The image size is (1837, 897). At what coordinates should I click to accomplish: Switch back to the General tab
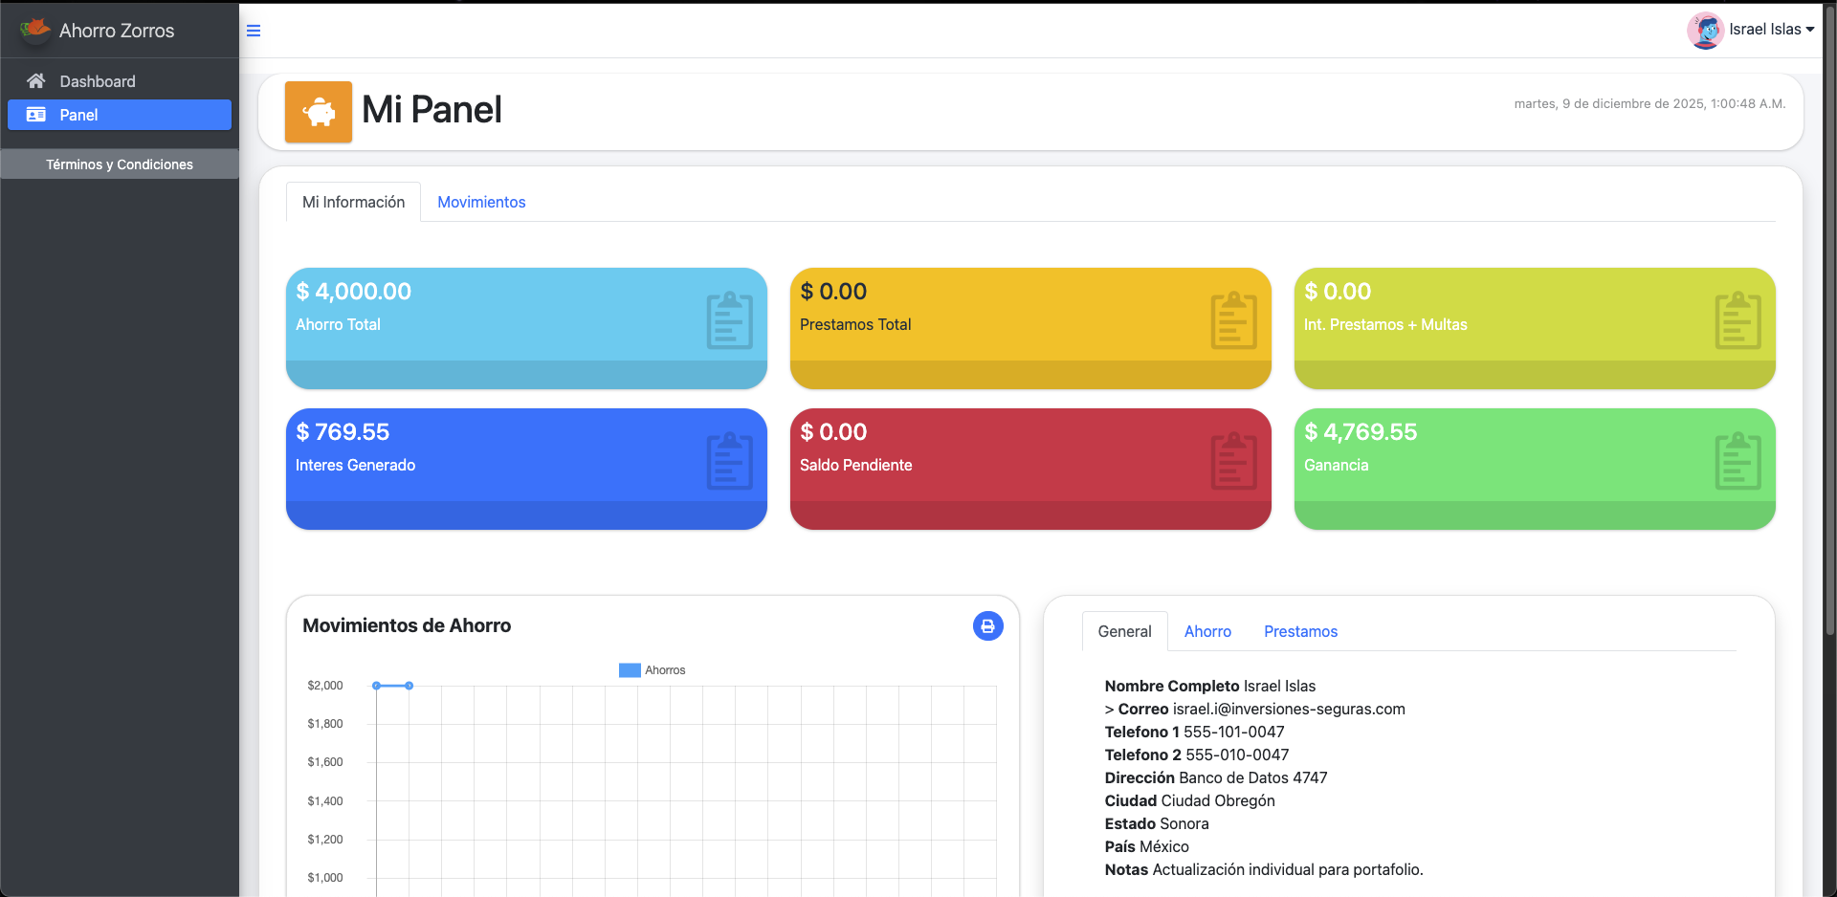pyautogui.click(x=1124, y=631)
